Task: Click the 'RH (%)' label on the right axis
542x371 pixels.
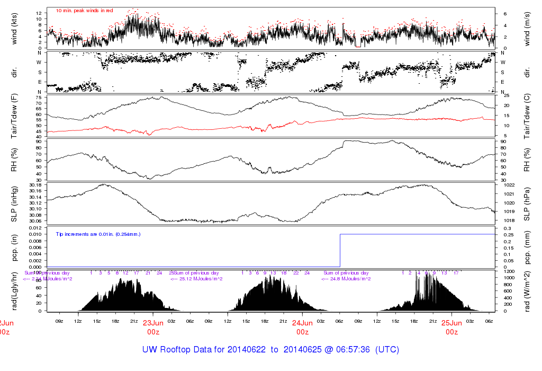Action: click(527, 160)
